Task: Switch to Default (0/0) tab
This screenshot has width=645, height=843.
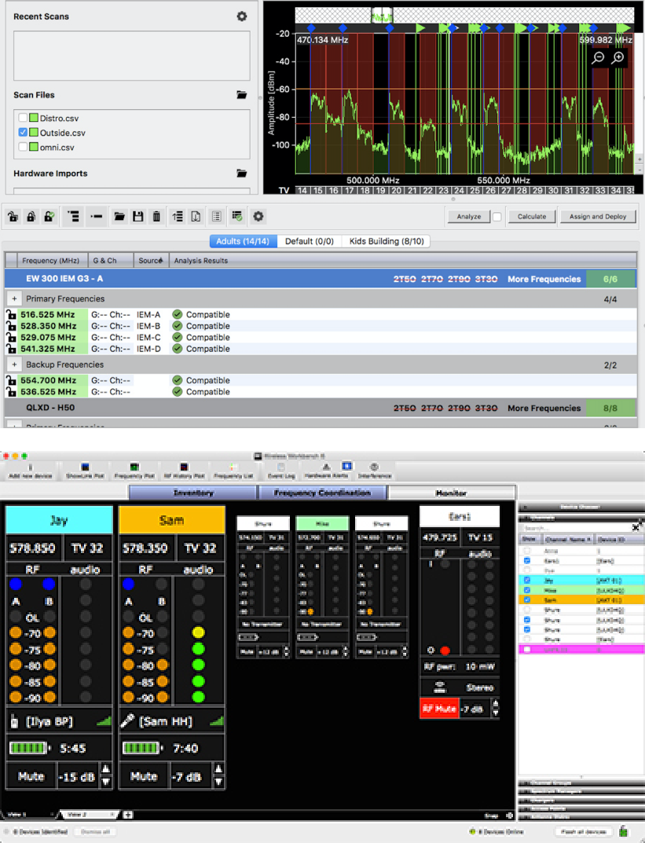Action: 310,241
